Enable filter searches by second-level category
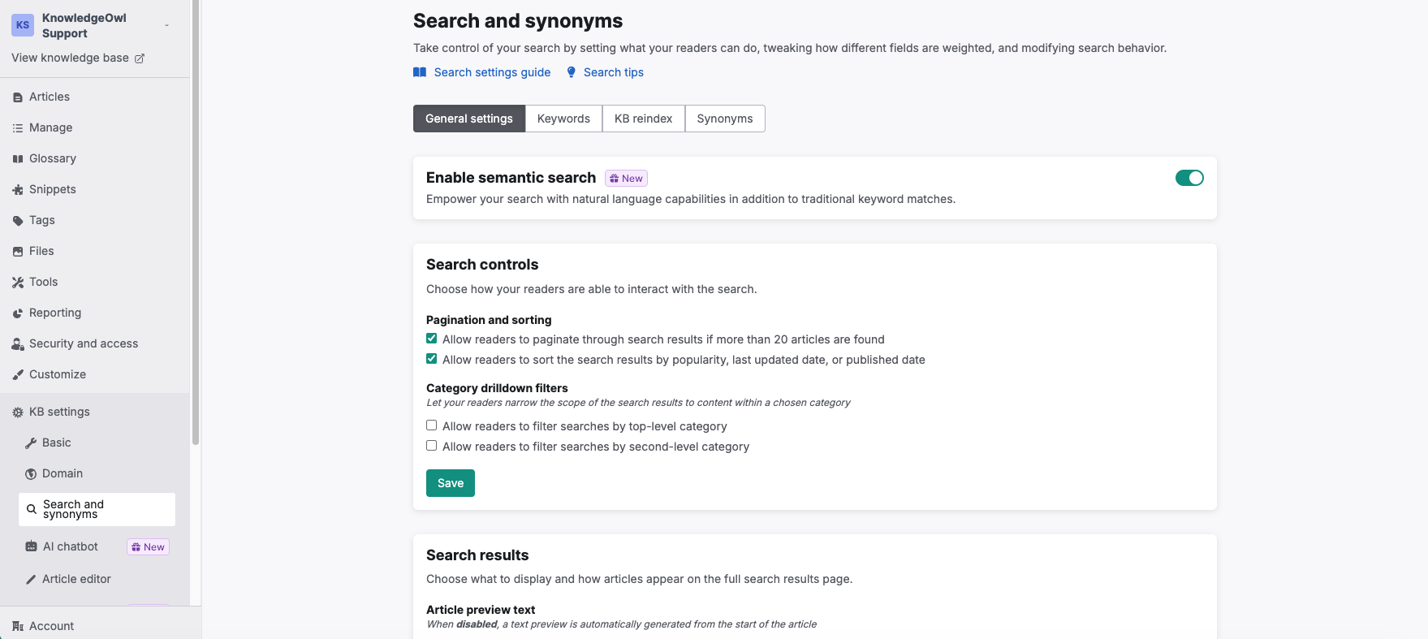The image size is (1428, 639). tap(432, 446)
